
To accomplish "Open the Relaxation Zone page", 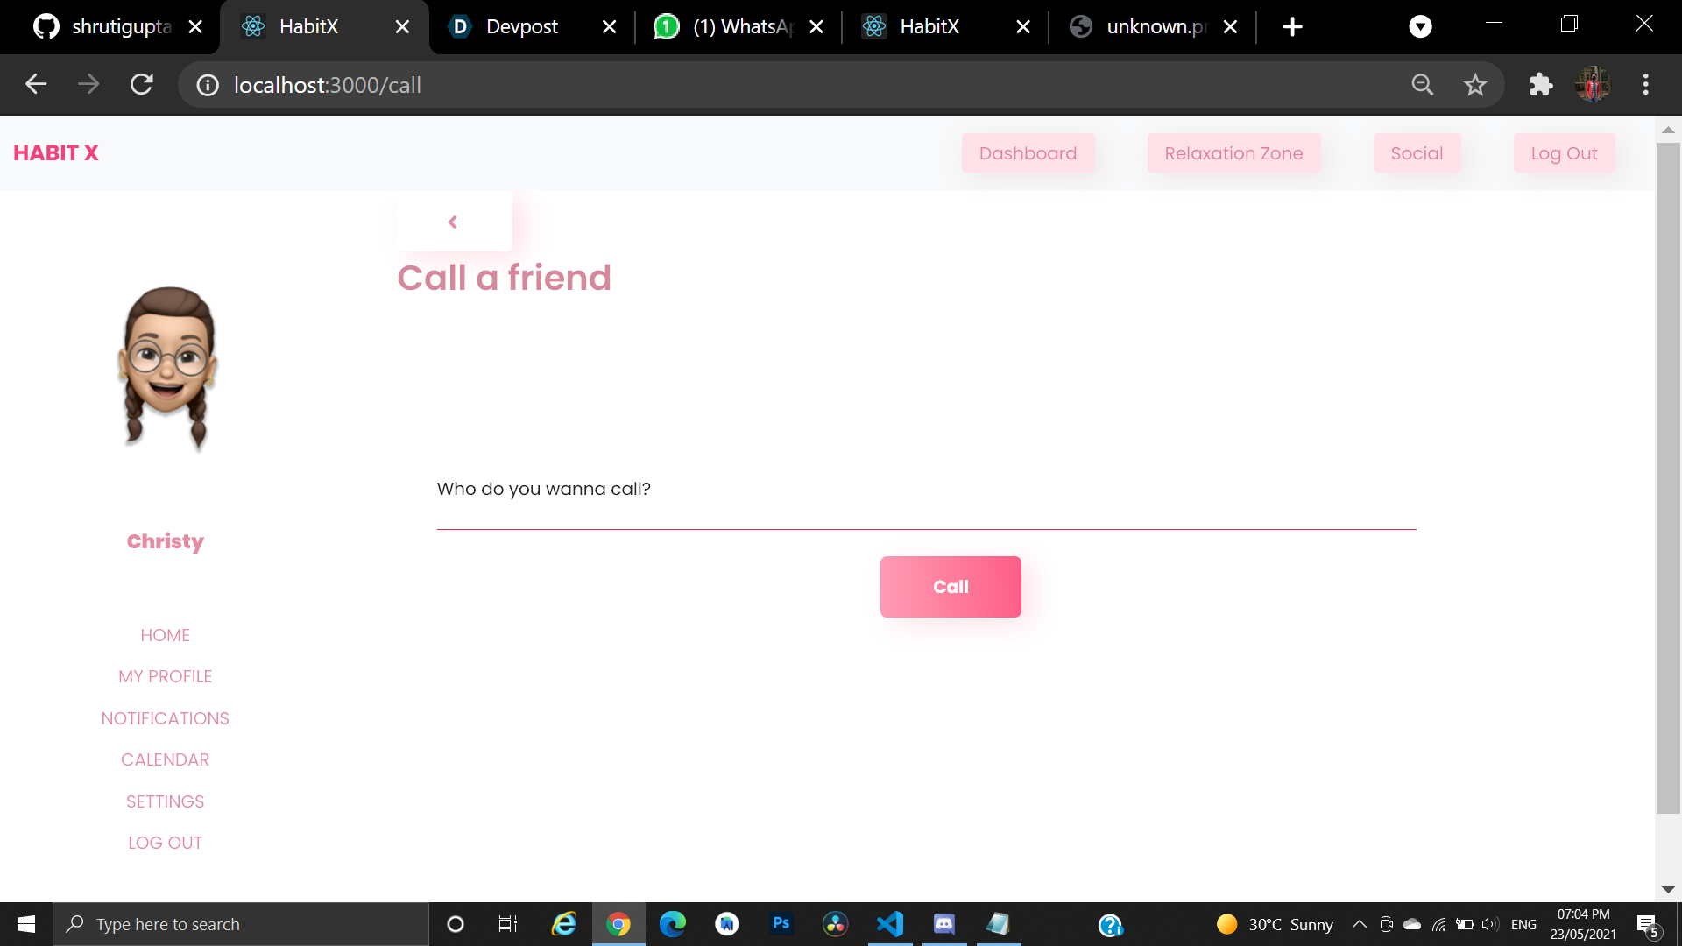I will pos(1233,153).
